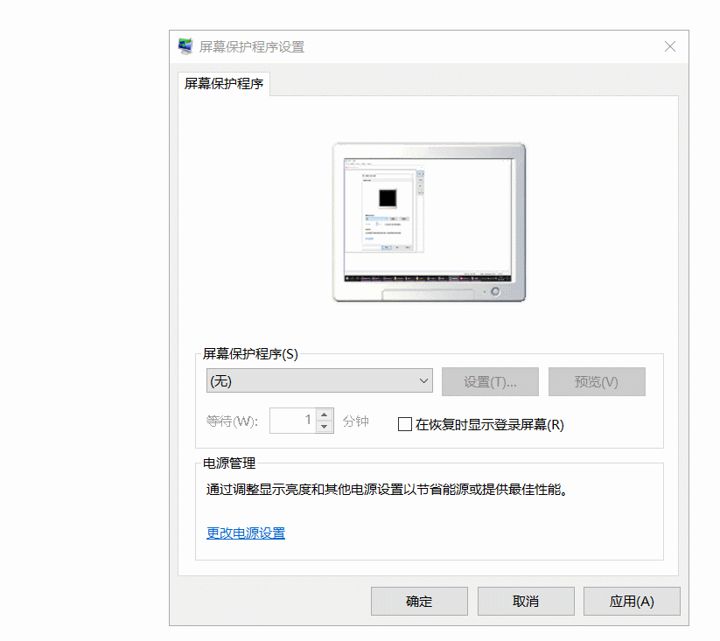This screenshot has width=720, height=641.
Task: Click the 应用(A) apply button
Action: (x=632, y=601)
